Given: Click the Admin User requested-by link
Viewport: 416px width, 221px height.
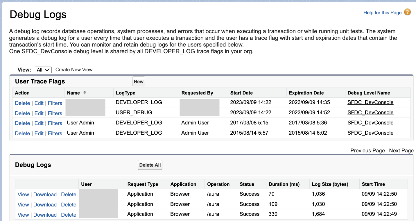Looking at the screenshot, I should [195, 123].
